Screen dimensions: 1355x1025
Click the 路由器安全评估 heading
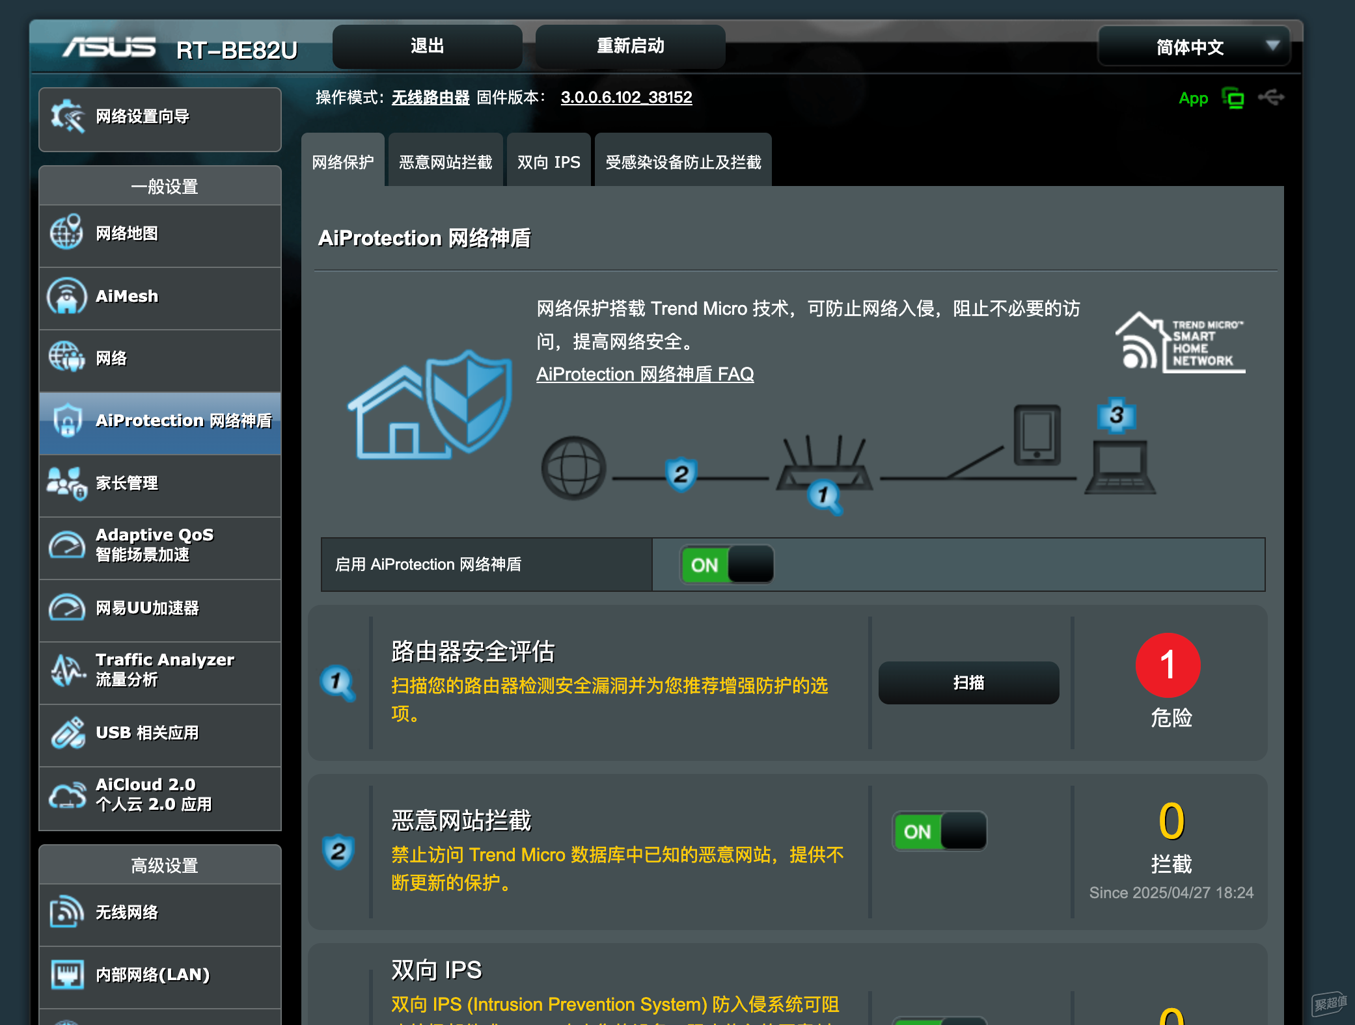click(x=473, y=651)
